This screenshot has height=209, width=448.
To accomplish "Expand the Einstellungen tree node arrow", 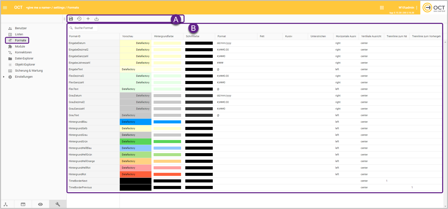I will pyautogui.click(x=4, y=77).
